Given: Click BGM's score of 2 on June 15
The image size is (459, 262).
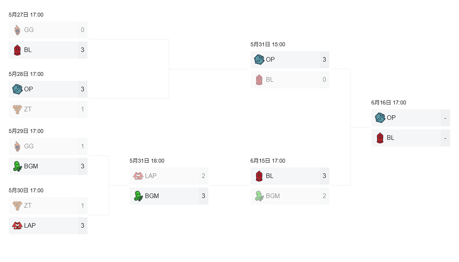Looking at the screenshot, I should pyautogui.click(x=324, y=196).
